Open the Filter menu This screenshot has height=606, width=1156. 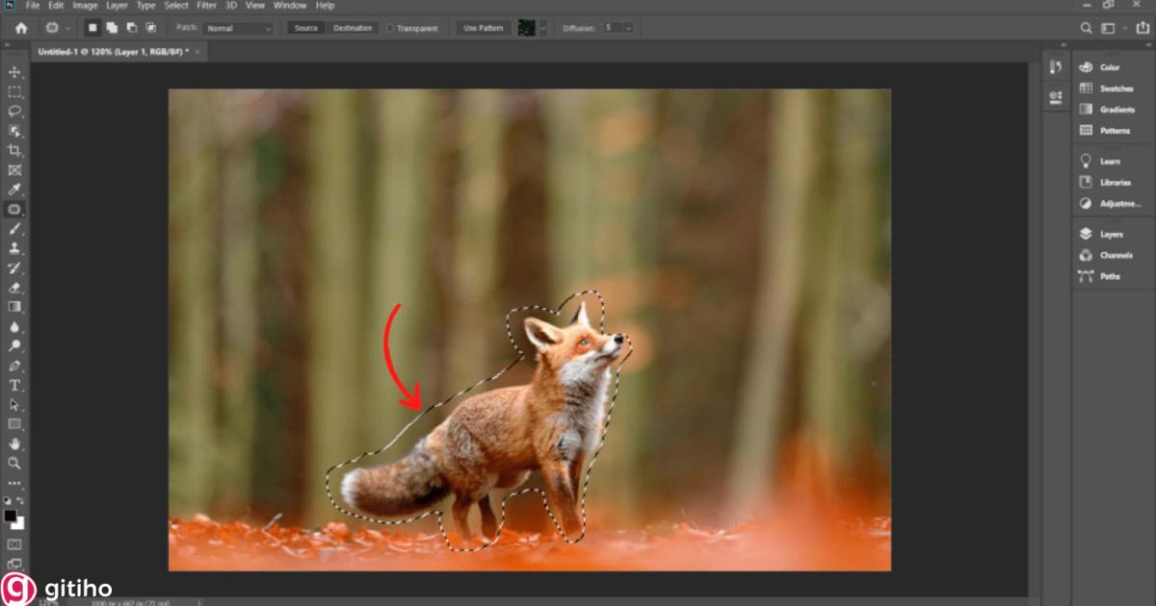[206, 5]
